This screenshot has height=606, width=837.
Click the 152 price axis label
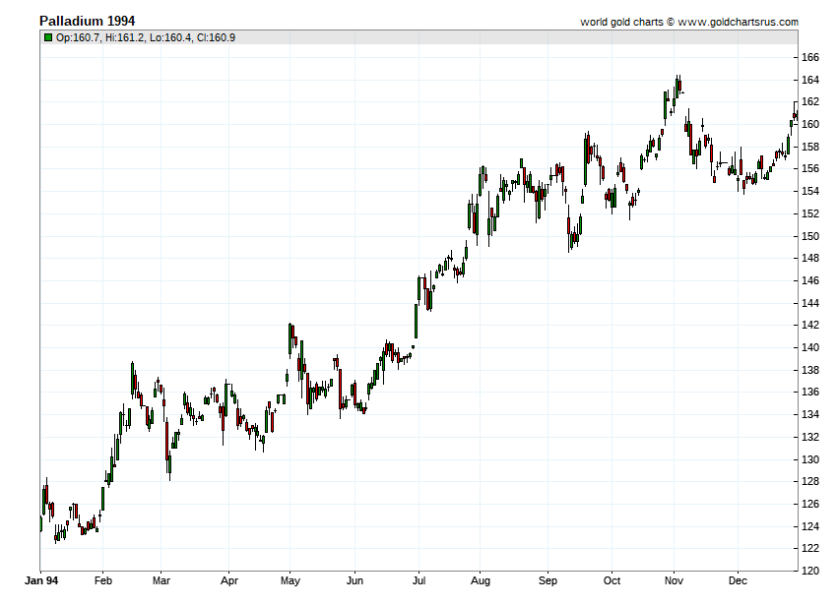coord(810,213)
